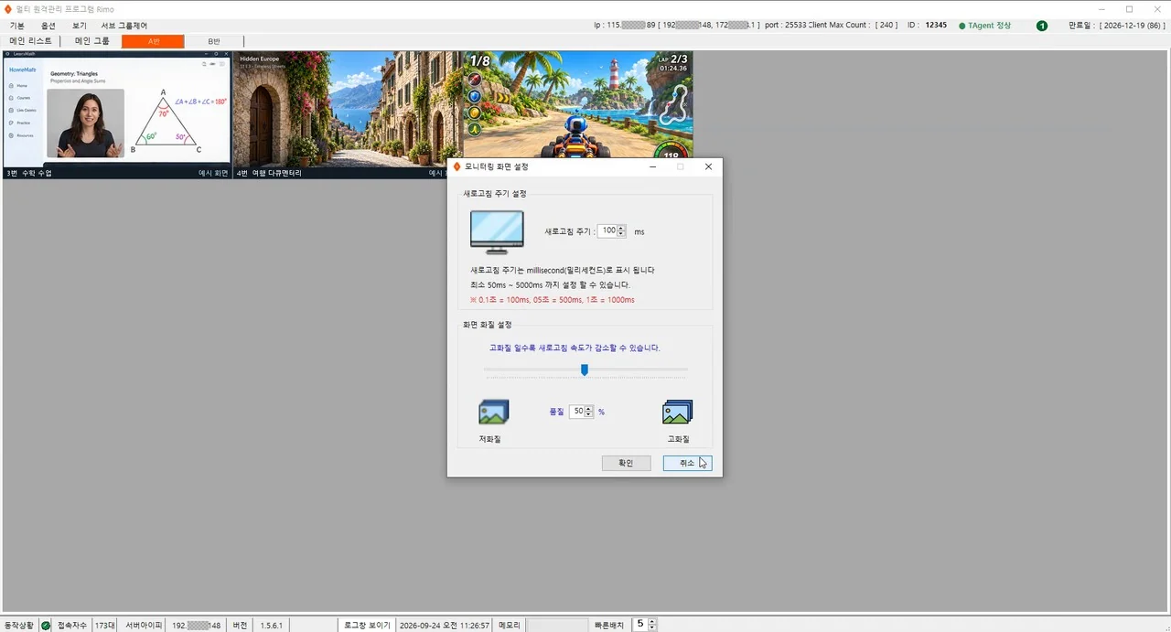Viewport: 1171px width, 632px height.
Task: Click the 저화질 label
Action: click(x=490, y=440)
